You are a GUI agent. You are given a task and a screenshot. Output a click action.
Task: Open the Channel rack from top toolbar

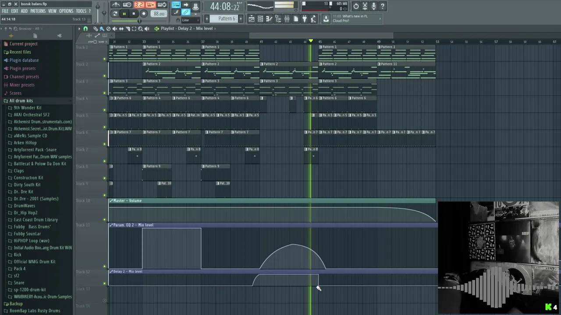[260, 19]
